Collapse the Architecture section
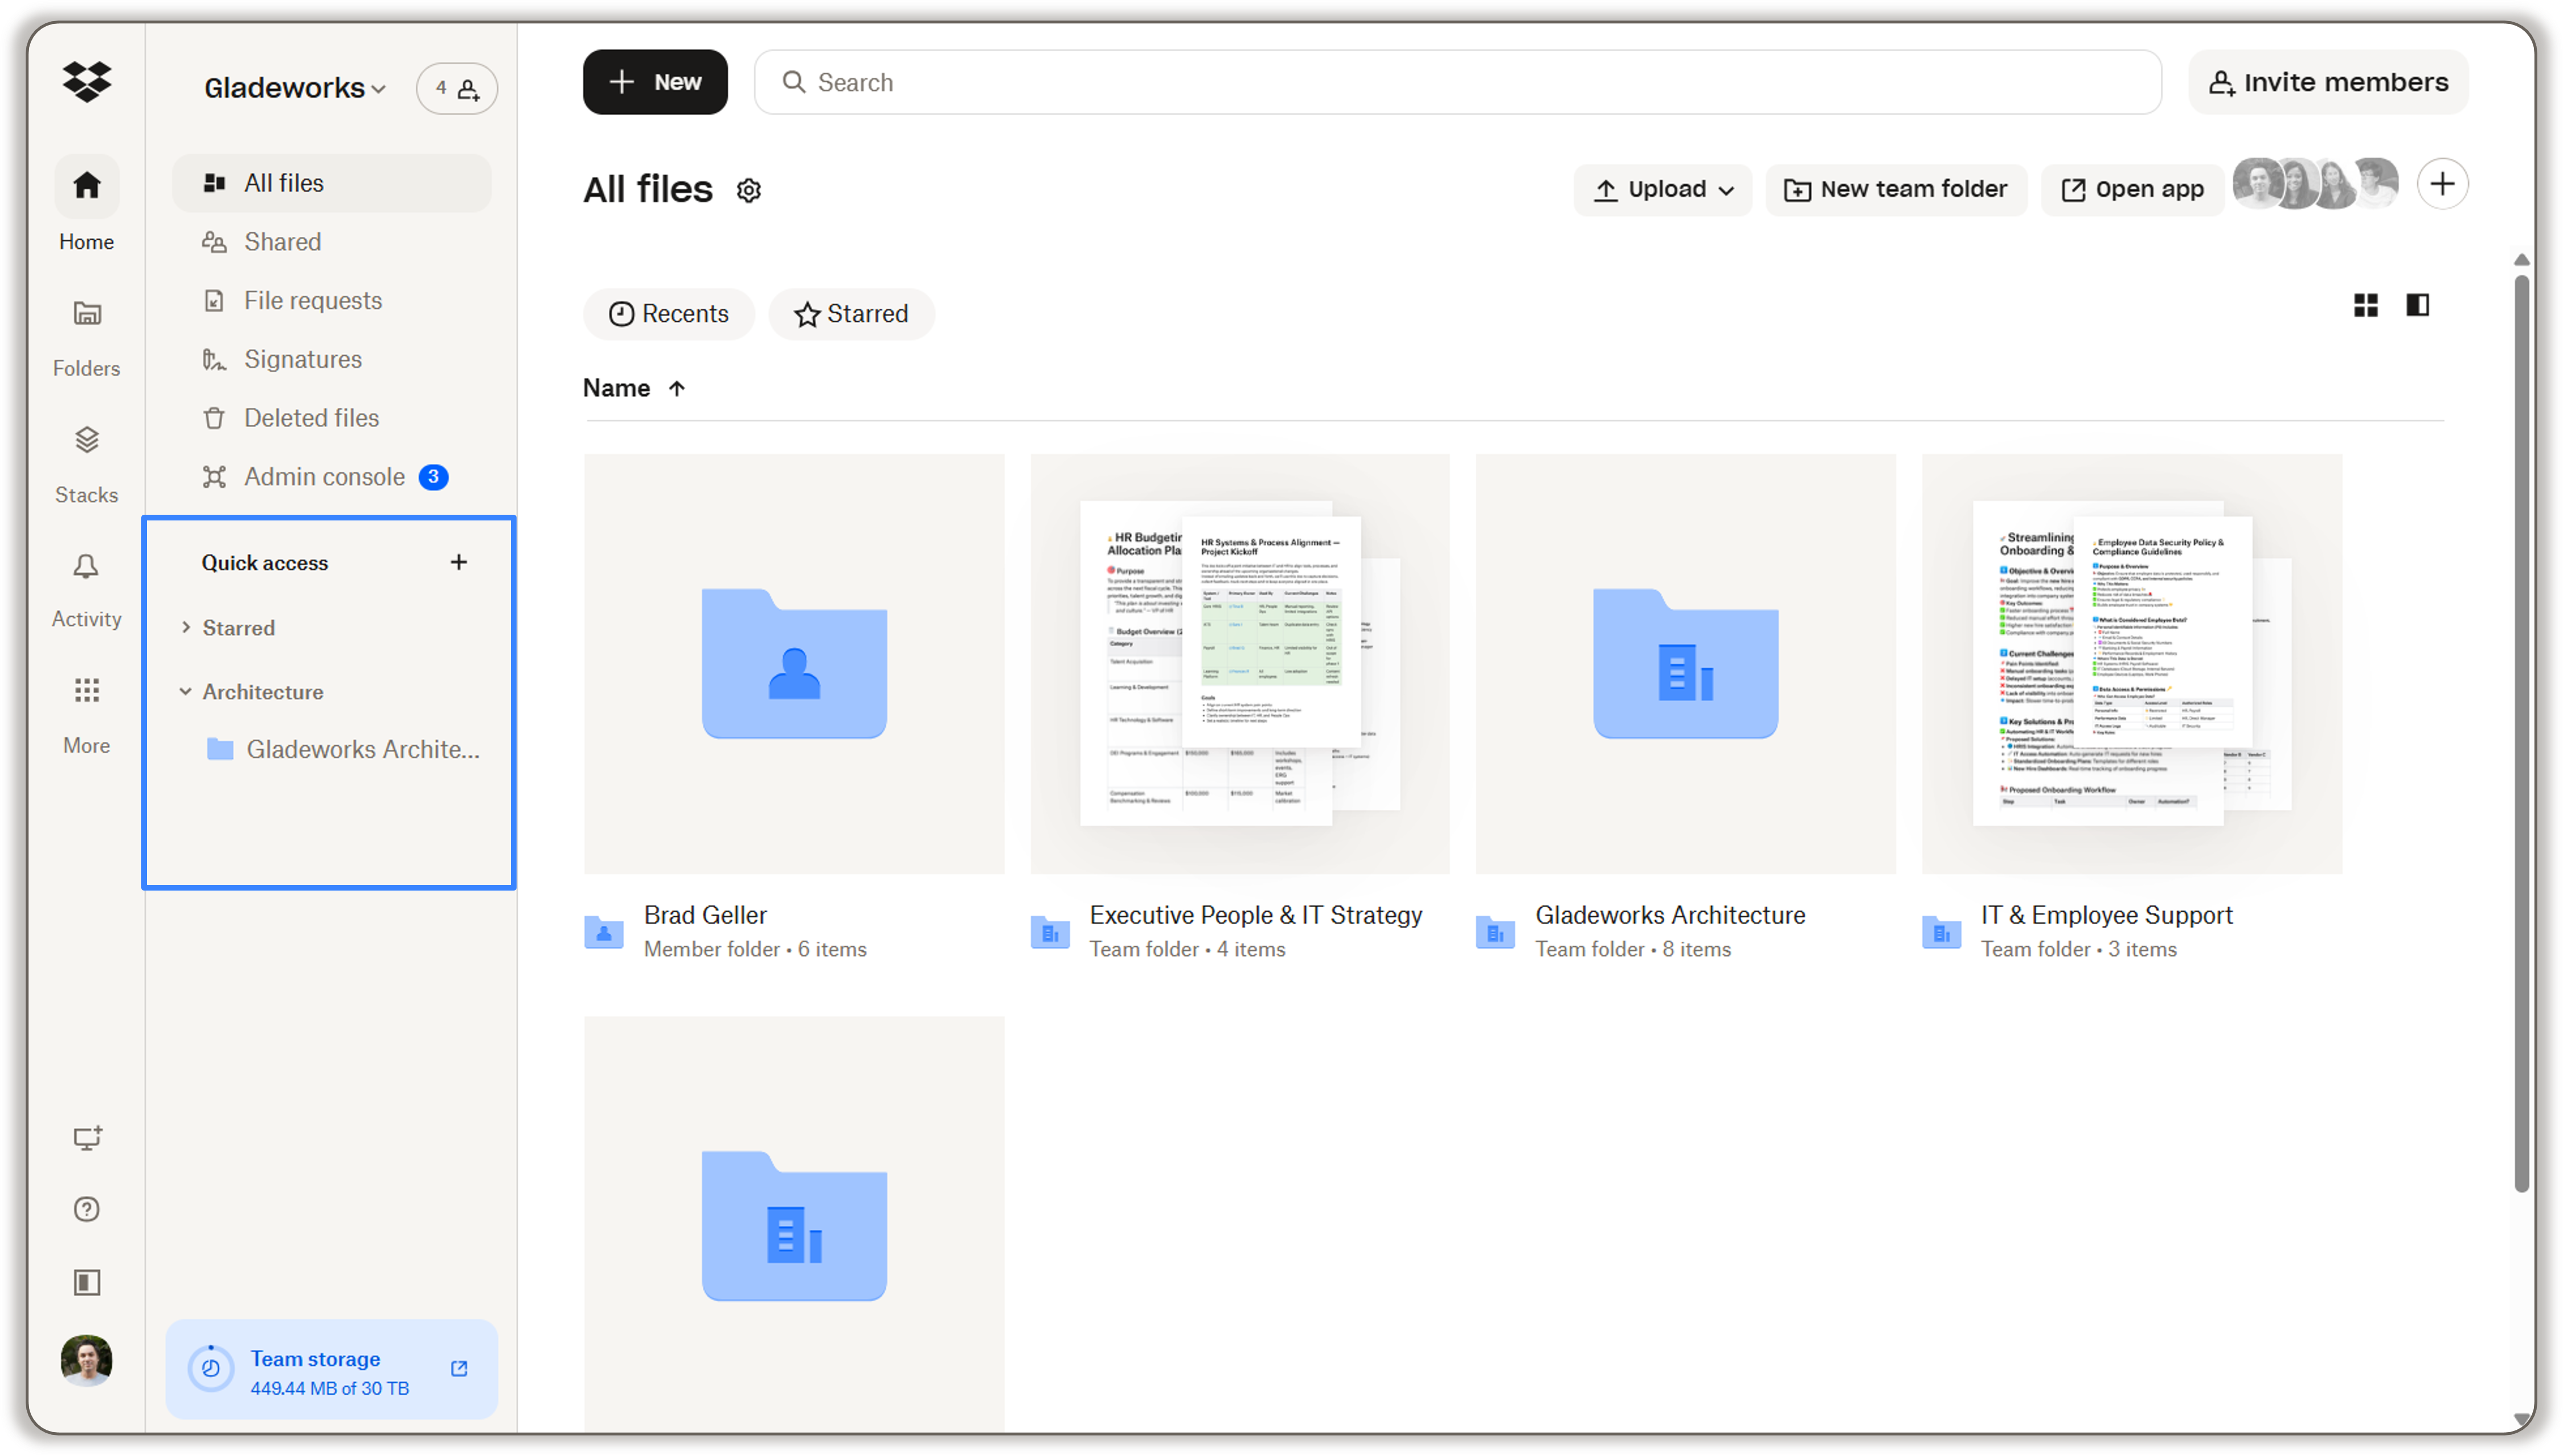 pos(186,691)
